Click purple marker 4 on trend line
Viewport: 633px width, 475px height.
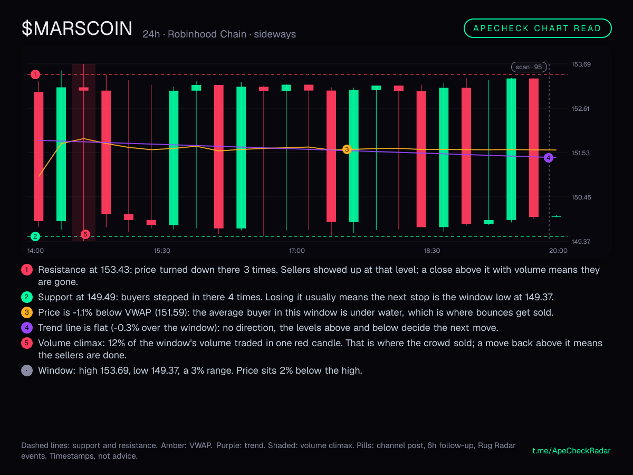549,157
